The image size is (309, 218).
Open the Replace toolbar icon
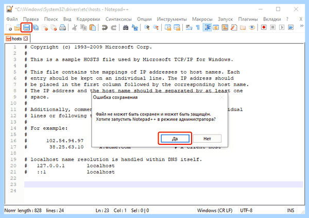coord(134,27)
